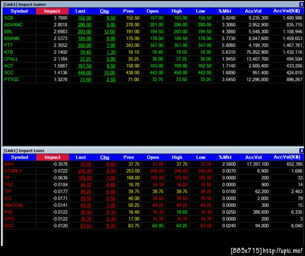Sort Impact Gainer by %Mkt column
This screenshot has width=305, height=256.
click(x=225, y=11)
